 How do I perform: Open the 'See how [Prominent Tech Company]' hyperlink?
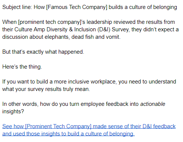47,126
